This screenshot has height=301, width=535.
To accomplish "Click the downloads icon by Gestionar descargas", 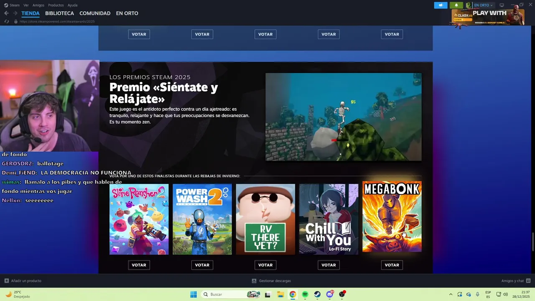I will [x=254, y=281].
